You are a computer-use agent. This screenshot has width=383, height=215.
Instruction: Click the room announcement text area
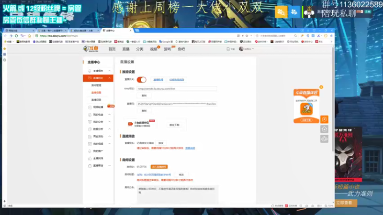tap(178, 194)
